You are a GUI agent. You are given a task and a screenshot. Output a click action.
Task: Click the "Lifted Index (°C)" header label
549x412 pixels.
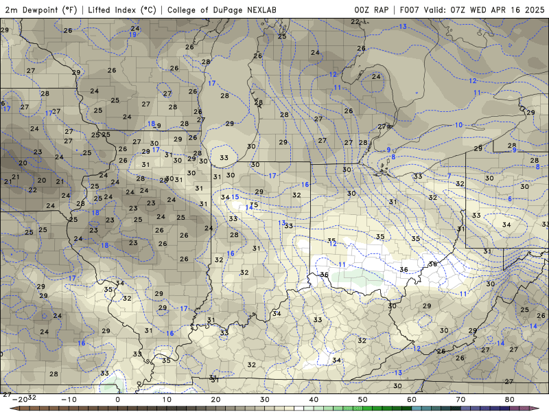pyautogui.click(x=122, y=10)
